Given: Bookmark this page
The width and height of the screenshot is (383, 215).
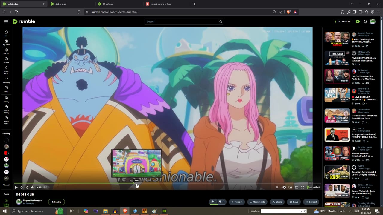Looking at the screenshot, I should click(79, 12).
